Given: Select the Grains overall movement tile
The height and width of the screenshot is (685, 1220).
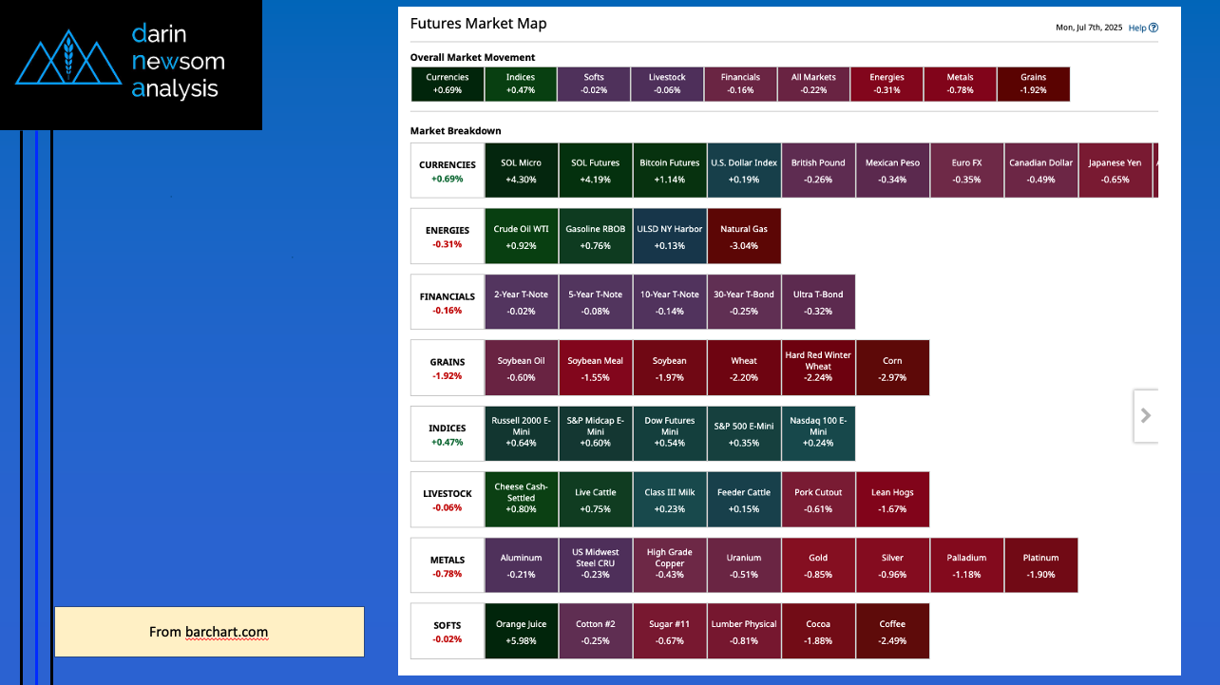Looking at the screenshot, I should pos(1033,84).
